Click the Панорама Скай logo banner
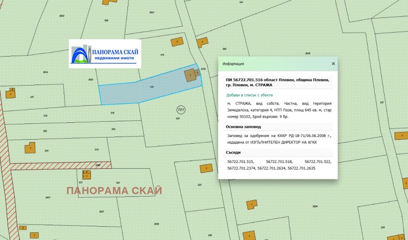This screenshot has height=240, width=408. 105,54
